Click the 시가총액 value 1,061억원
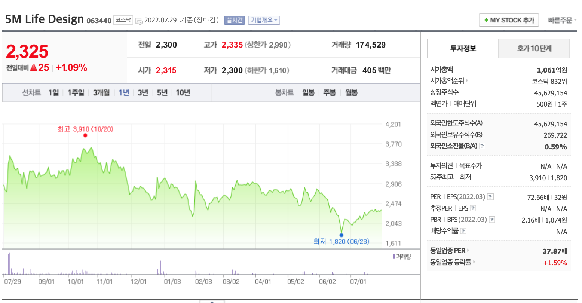Viewport: 582px width, 303px height. [x=552, y=70]
